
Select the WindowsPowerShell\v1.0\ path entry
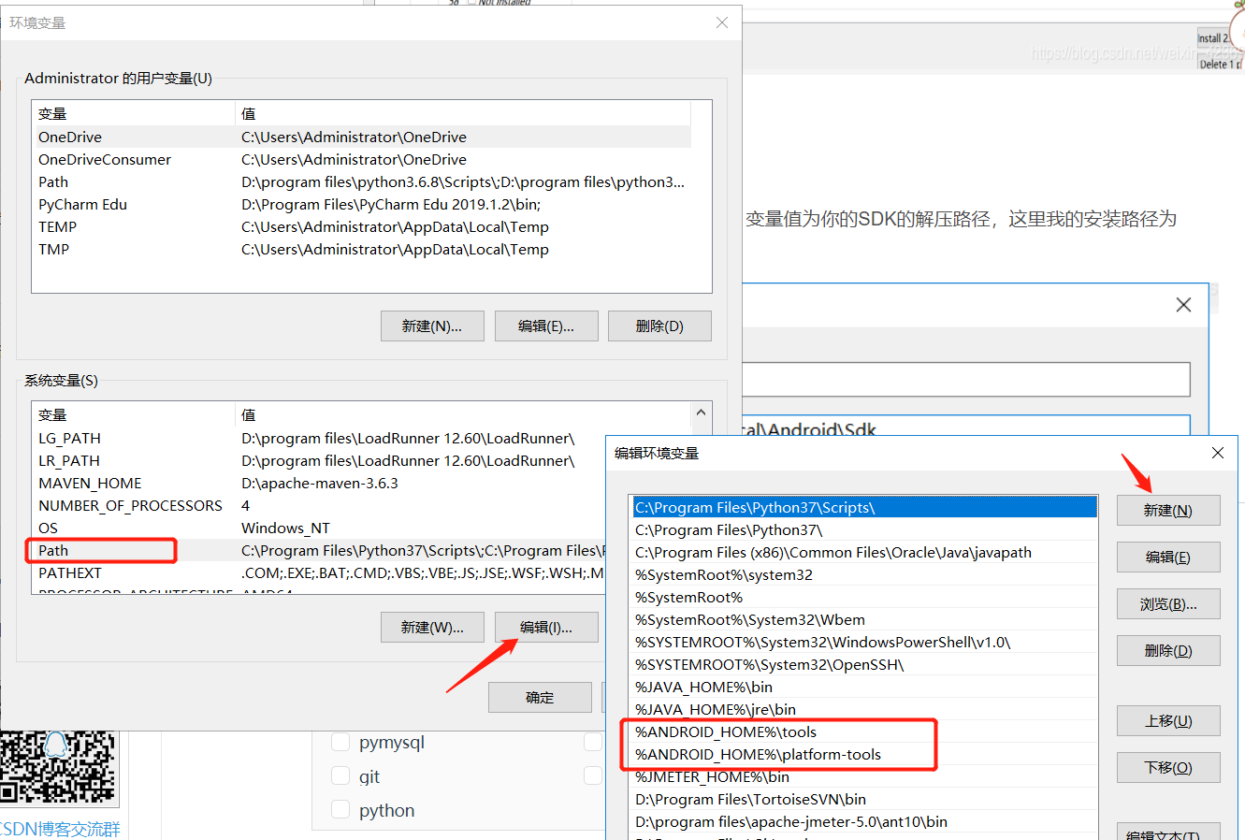coord(864,643)
